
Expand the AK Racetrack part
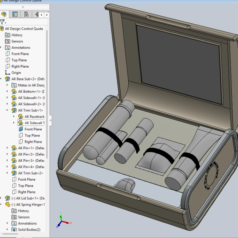click(x=14, y=117)
